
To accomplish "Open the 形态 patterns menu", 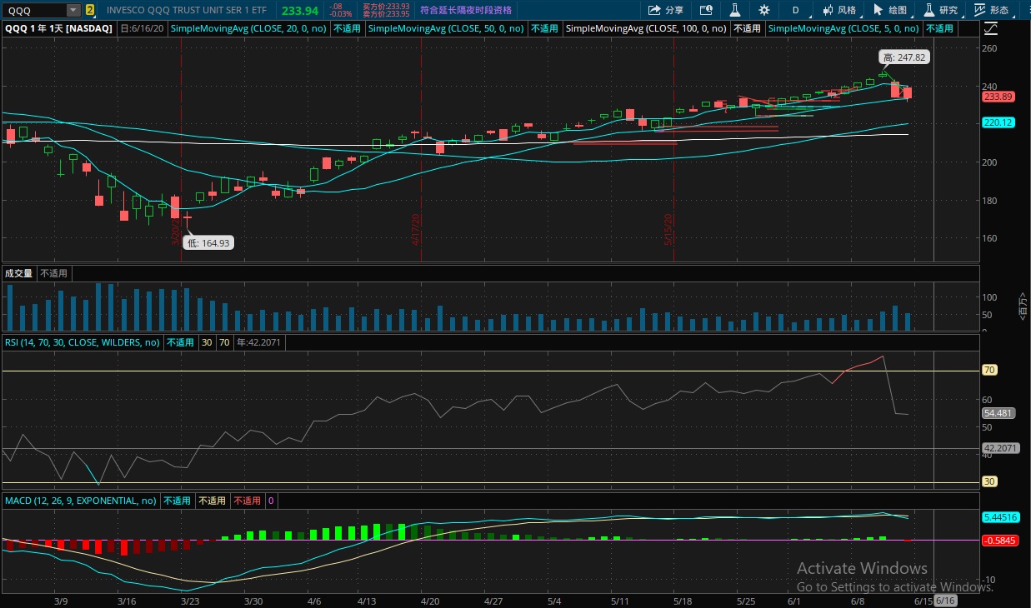I will coord(991,10).
